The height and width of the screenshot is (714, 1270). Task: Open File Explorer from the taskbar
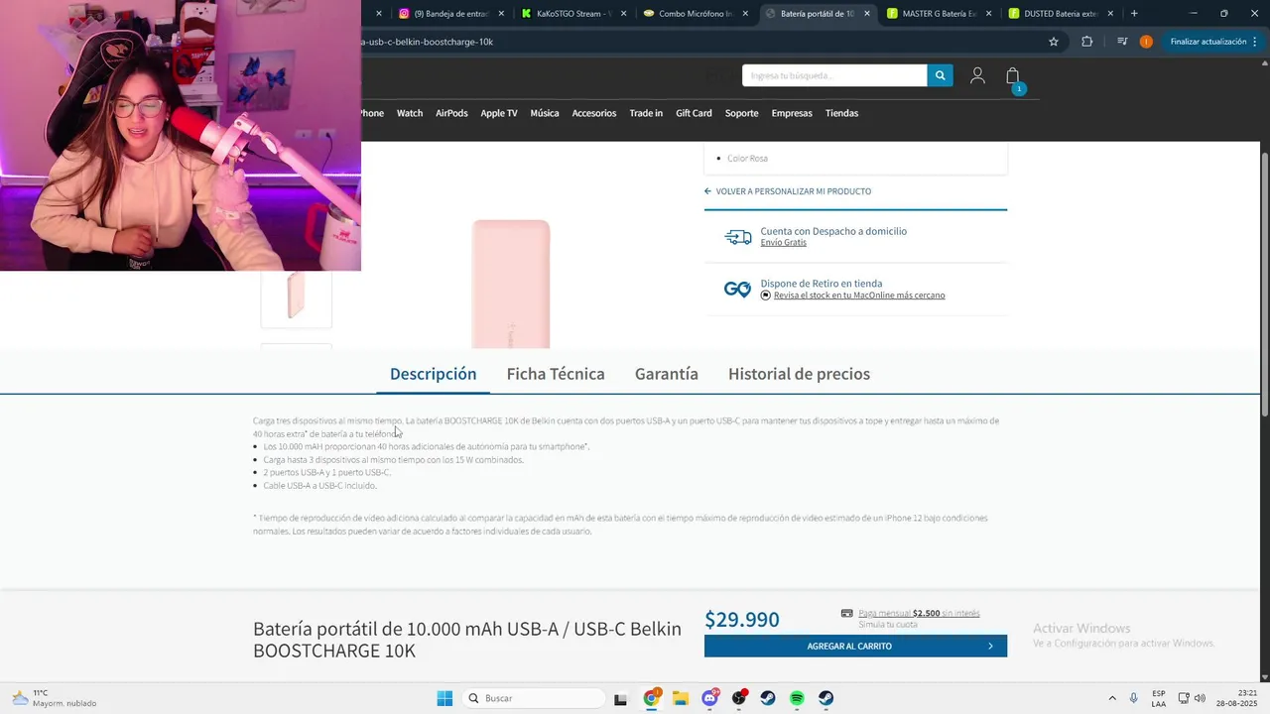681,698
